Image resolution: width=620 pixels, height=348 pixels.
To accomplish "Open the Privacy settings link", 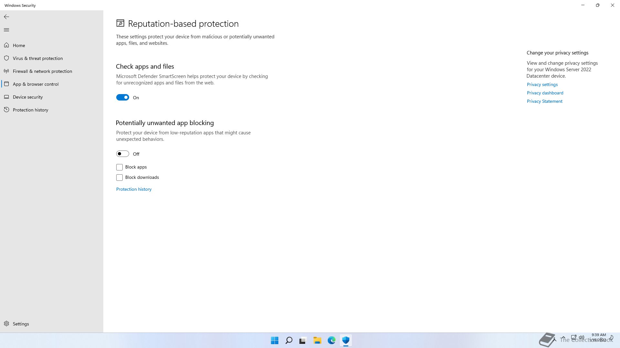I will coord(542,84).
